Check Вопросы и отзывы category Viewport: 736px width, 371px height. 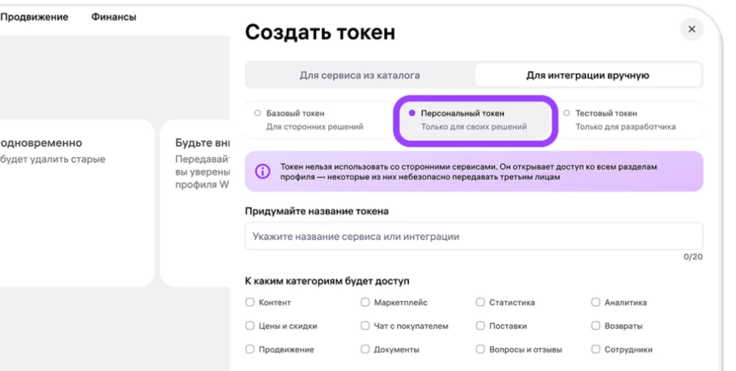point(480,349)
